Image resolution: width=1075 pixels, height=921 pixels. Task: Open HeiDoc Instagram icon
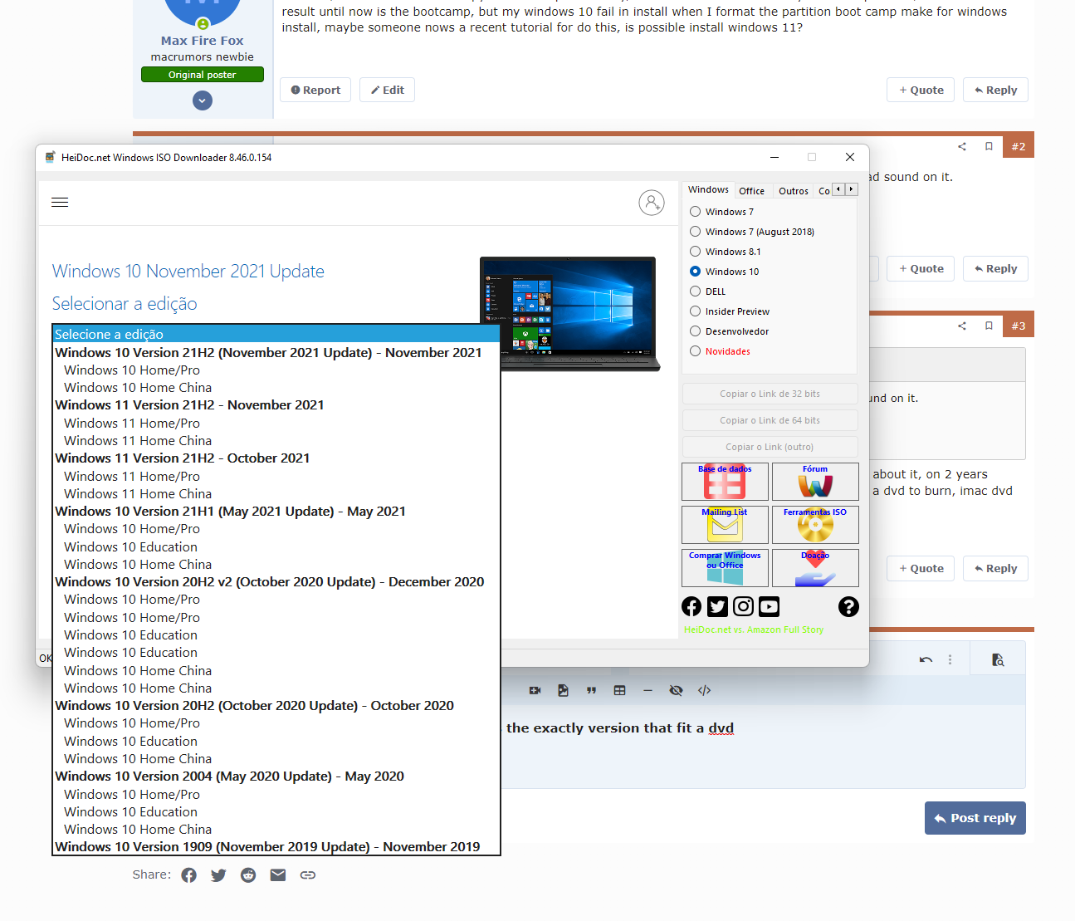[744, 606]
